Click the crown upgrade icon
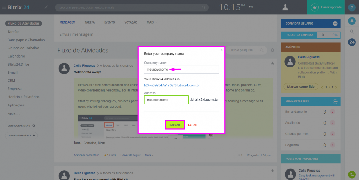 [x=314, y=7]
